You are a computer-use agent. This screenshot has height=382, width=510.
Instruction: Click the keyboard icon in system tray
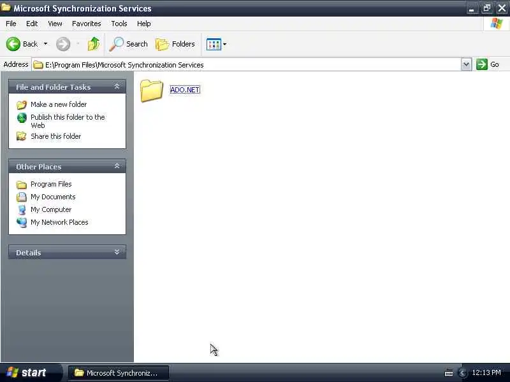[449, 373]
